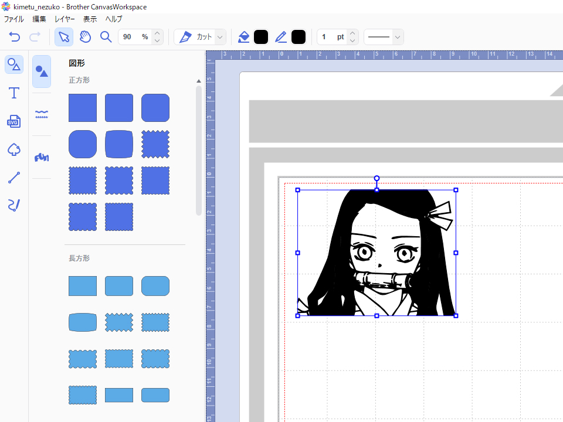Select the wavy borders category tab
The image size is (563, 422).
click(x=42, y=114)
